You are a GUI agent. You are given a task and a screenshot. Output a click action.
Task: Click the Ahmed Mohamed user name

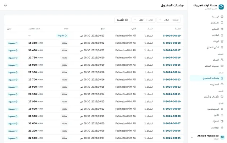point(208,136)
